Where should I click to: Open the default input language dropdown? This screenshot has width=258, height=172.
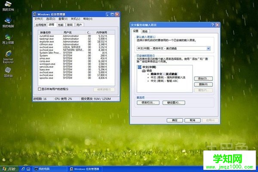pyautogui.click(x=208, y=49)
